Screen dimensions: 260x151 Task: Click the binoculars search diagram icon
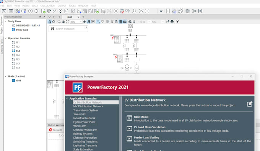[89, 22]
